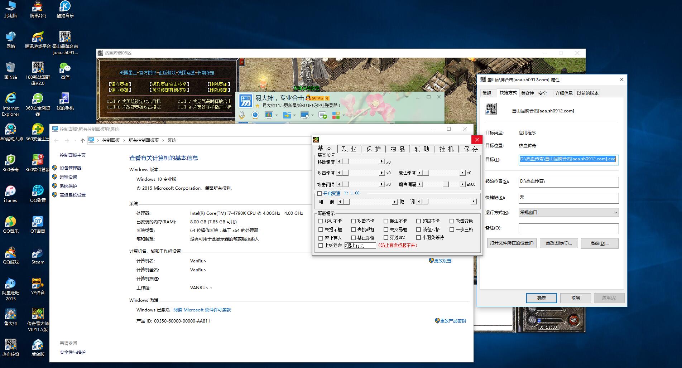Viewport: 682px width, 368px height.
Task: Enable the 开启变速 checkbox
Action: pyautogui.click(x=320, y=193)
